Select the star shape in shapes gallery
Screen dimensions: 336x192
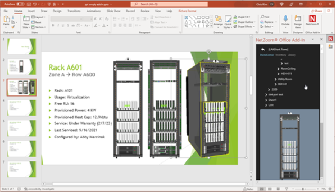point(207,26)
